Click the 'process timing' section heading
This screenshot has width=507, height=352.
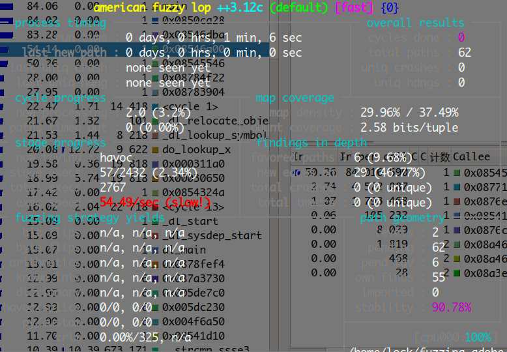point(61,23)
